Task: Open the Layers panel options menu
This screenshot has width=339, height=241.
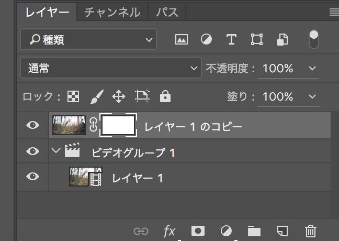Action: 334,12
